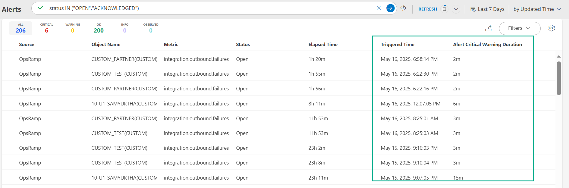Click elapsed time '23h 2m'
The height and width of the screenshot is (188, 569).
317,148
